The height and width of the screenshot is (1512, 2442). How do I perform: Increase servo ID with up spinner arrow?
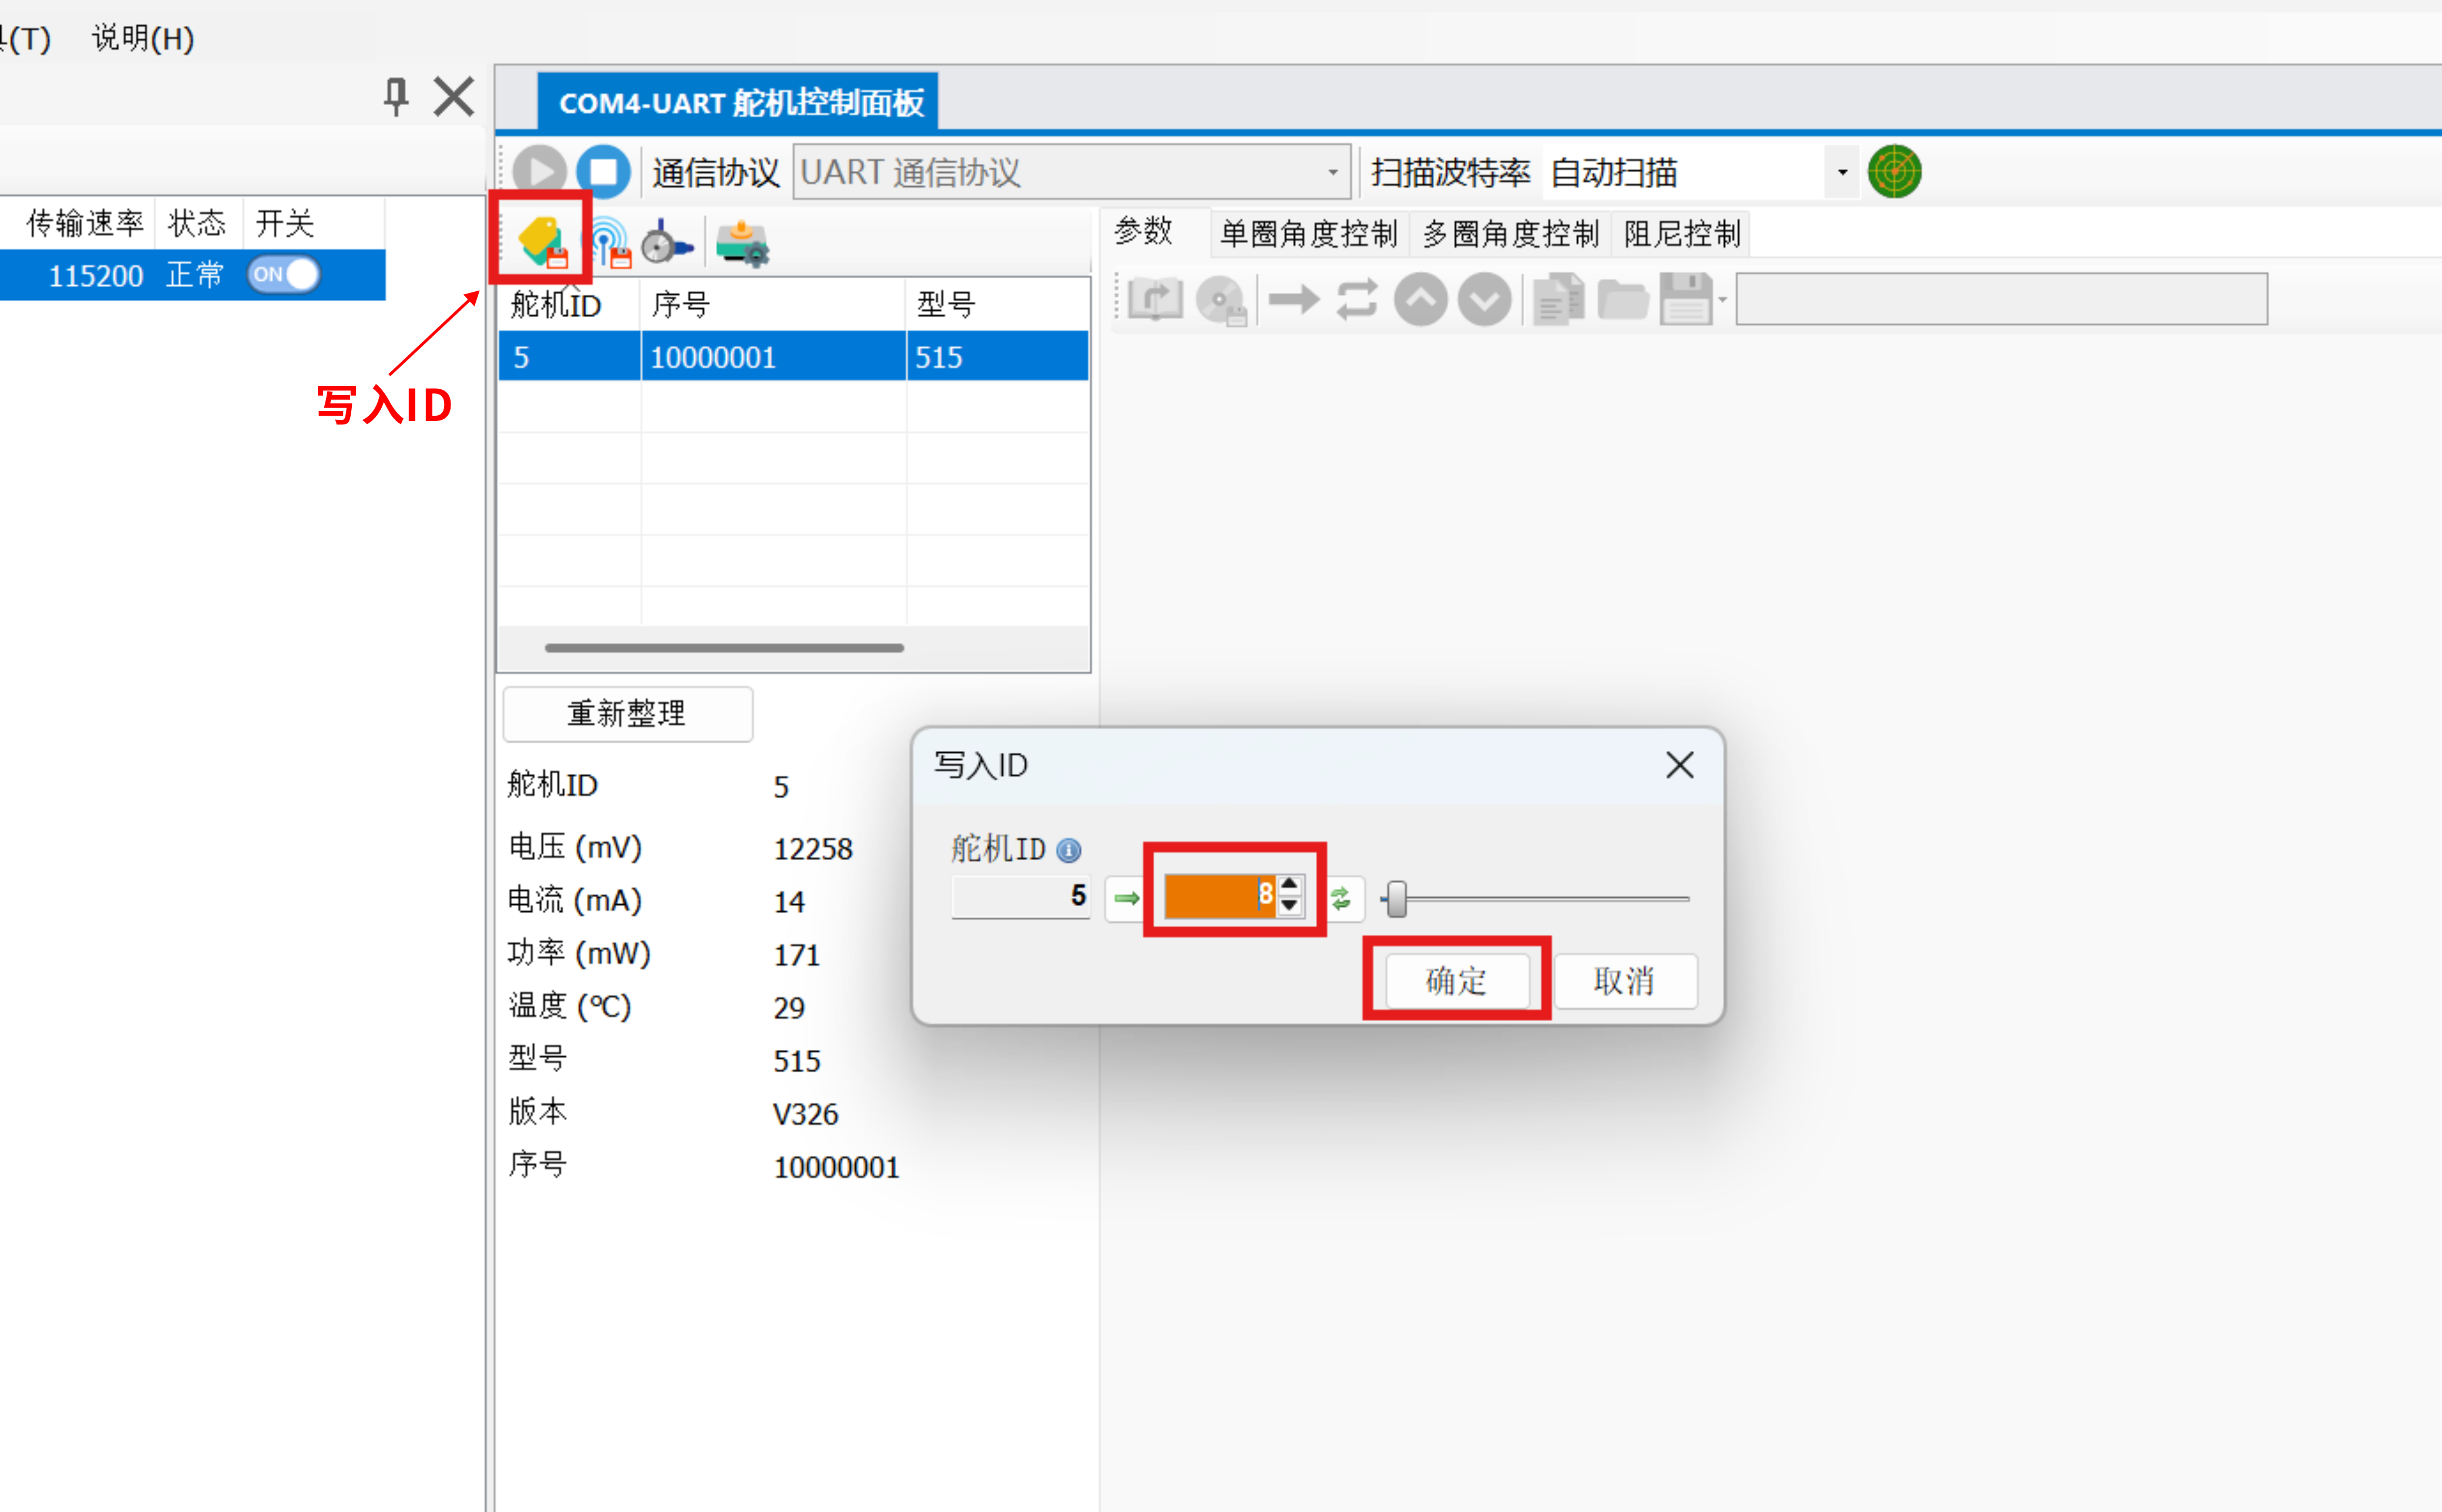coord(1289,885)
